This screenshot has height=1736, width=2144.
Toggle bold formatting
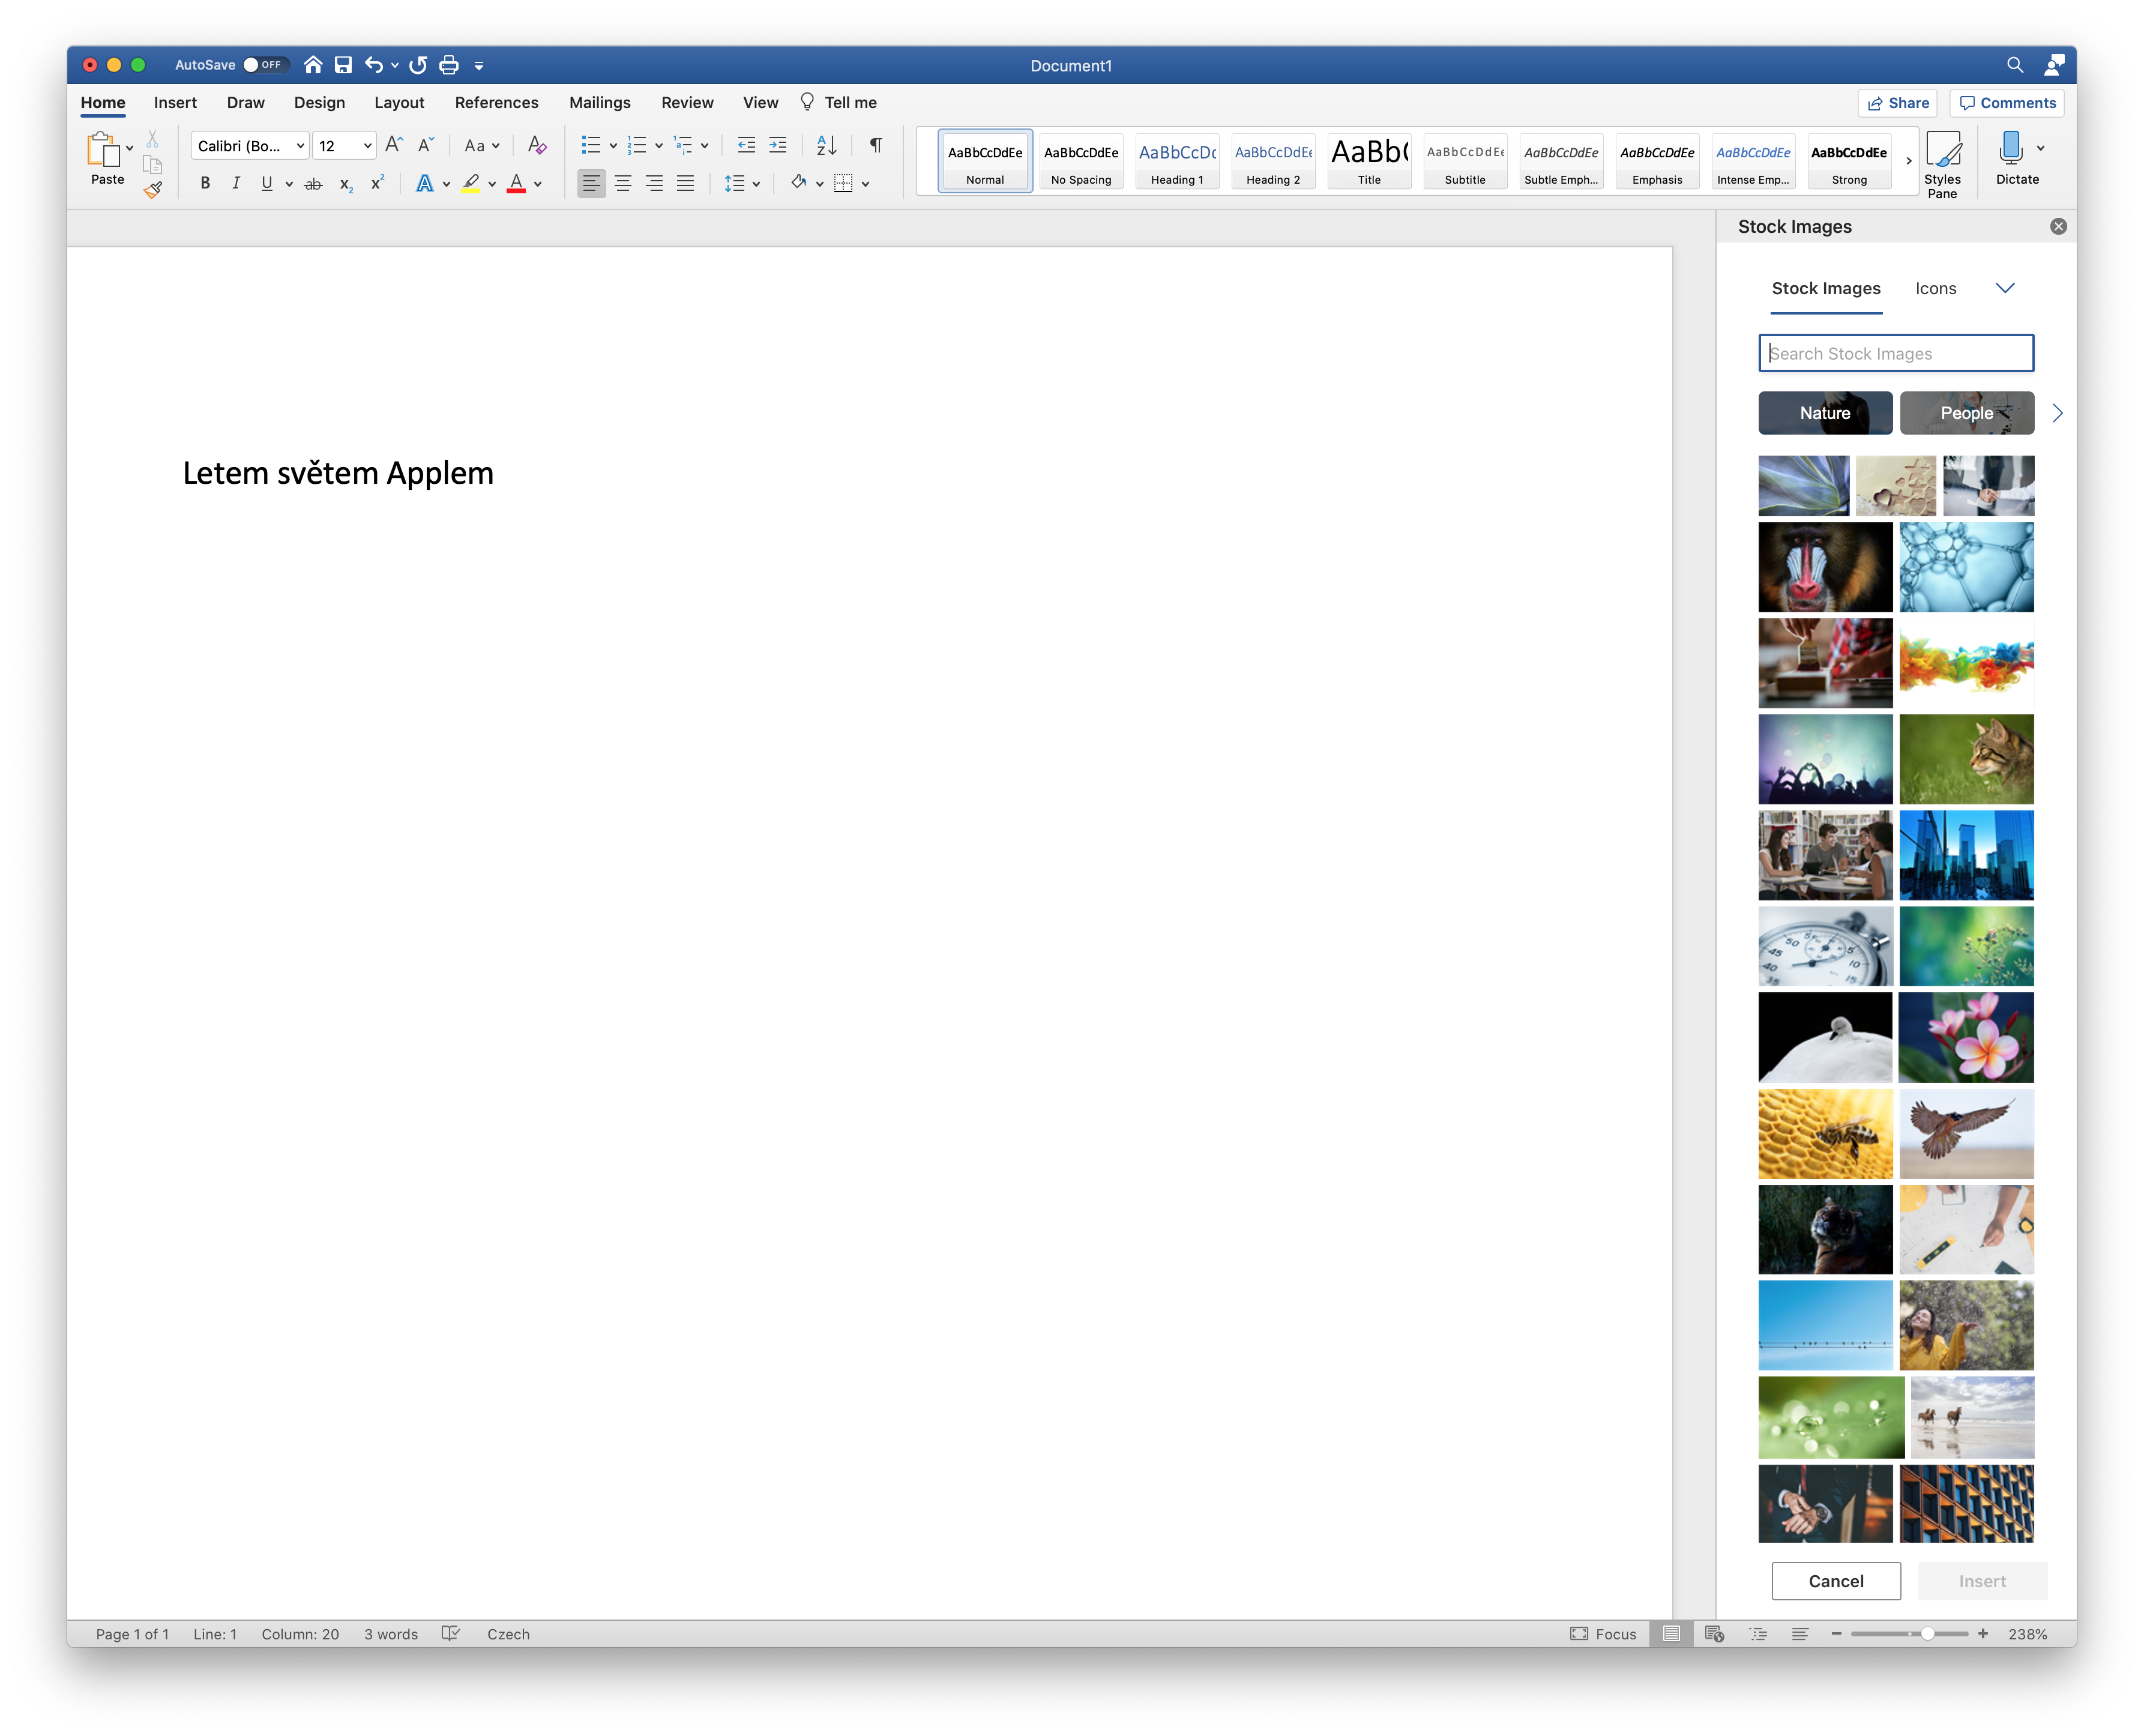point(205,184)
